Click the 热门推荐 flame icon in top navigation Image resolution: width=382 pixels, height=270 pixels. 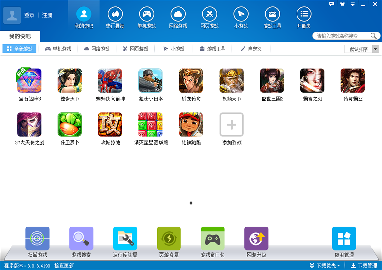[115, 14]
